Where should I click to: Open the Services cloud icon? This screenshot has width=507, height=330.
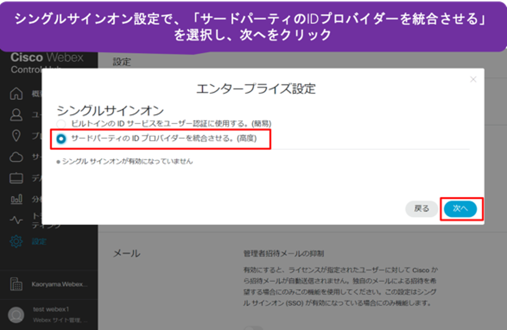pyautogui.click(x=17, y=157)
